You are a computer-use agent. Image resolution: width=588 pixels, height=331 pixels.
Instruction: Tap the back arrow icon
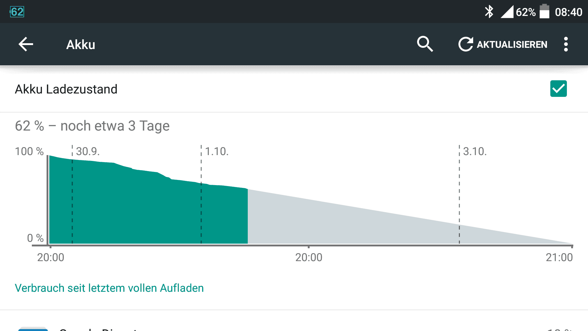tap(26, 44)
